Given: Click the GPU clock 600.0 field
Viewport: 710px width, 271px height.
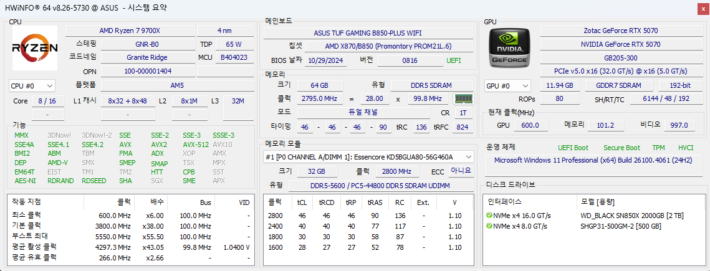Looking at the screenshot, I should pos(530,125).
